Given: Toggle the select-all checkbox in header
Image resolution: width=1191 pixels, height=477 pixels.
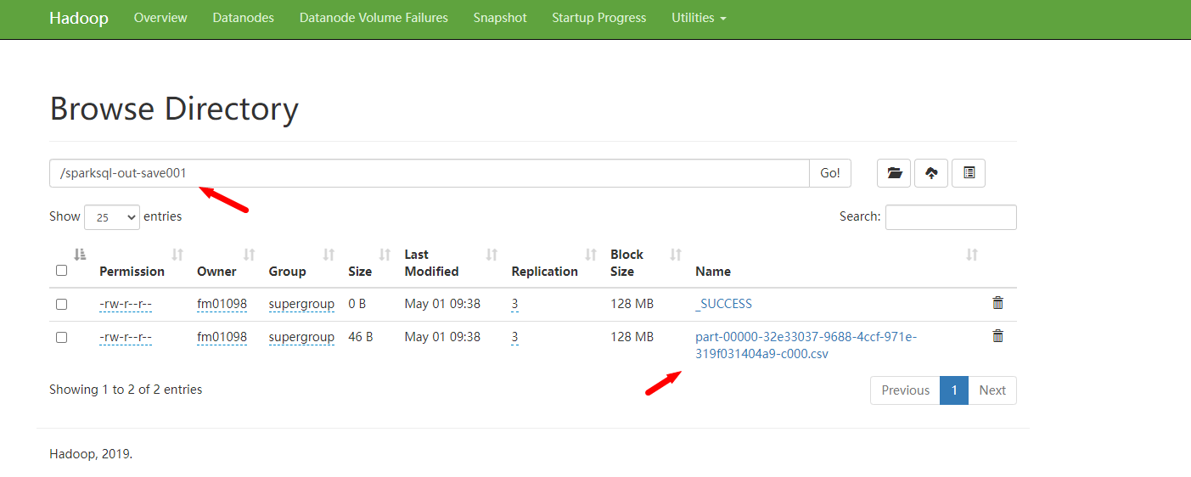Looking at the screenshot, I should 61,271.
